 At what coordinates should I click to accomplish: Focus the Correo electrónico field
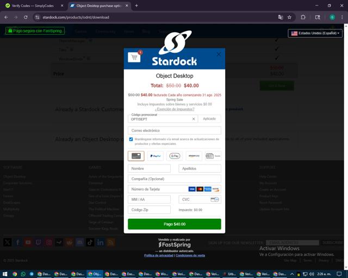(x=175, y=130)
